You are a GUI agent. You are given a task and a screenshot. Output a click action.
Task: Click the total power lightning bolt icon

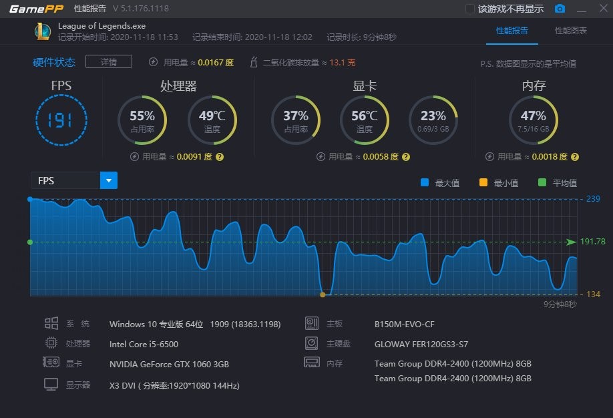[153, 62]
